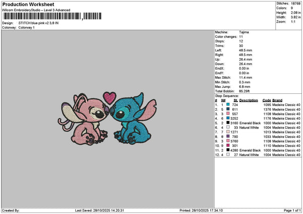The height and width of the screenshot is (214, 303).
Task: Select the pale pink swatch with 1271 stitches
Action: coord(228,132)
